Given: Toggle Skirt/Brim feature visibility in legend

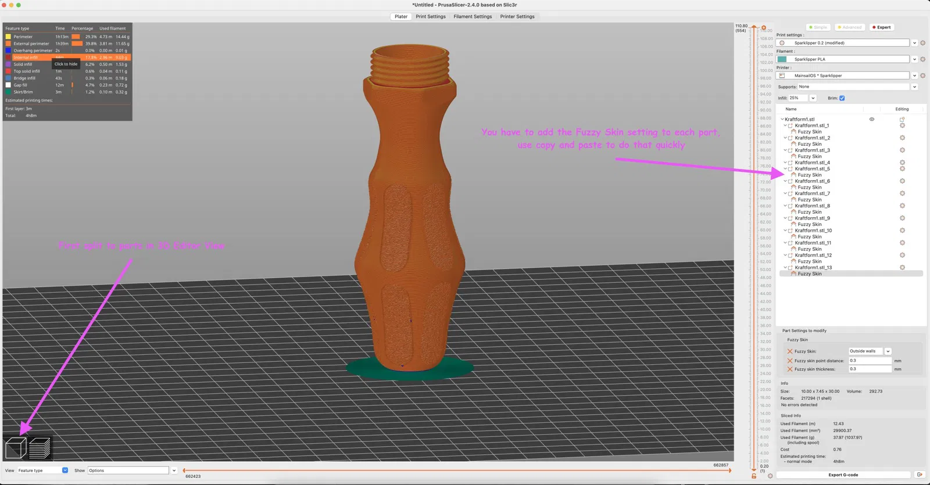Looking at the screenshot, I should coord(67,92).
